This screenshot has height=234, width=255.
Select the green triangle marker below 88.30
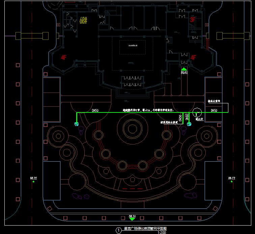[x=132, y=219]
